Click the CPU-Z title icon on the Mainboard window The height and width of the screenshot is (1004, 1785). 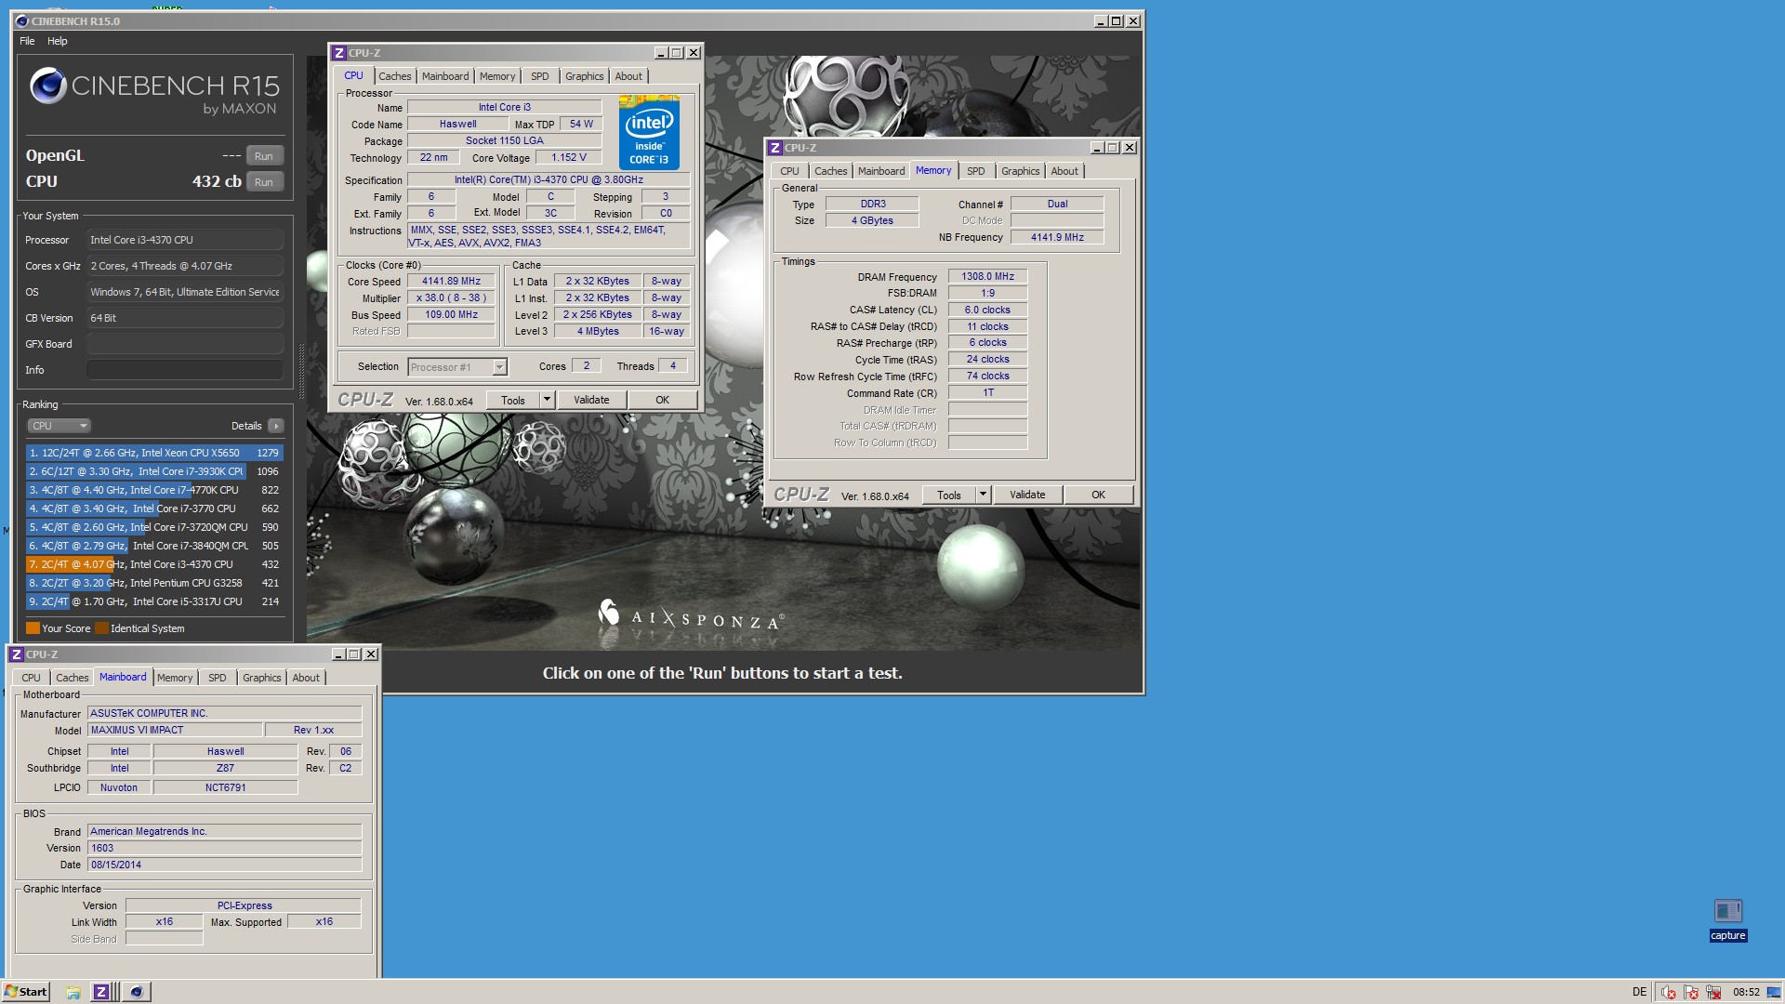pos(16,654)
